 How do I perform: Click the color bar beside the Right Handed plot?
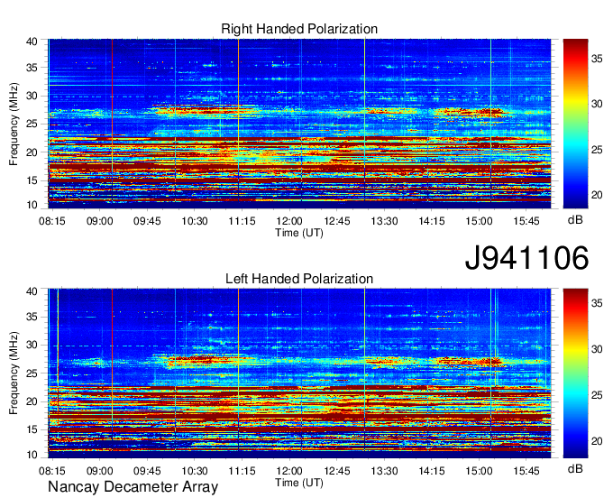pos(575,124)
